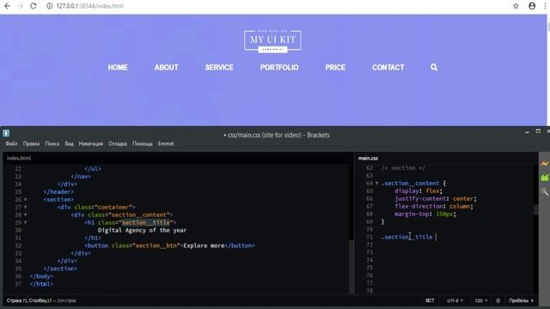Click the round linting status indicator in the status bar

498,300
